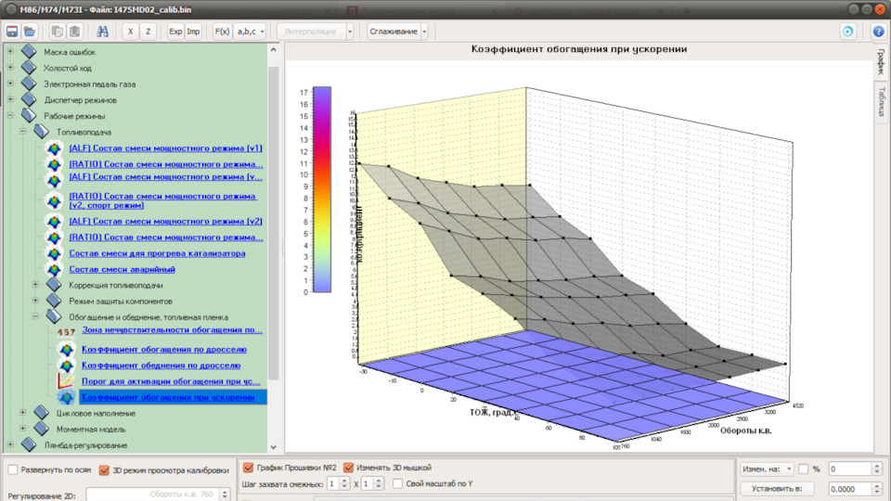Open search with the binoculars icon
This screenshot has height=501, width=891.
click(102, 32)
